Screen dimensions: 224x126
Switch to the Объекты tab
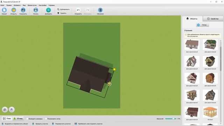(x=192, y=19)
